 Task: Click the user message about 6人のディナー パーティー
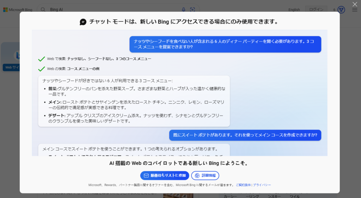tap(225, 44)
